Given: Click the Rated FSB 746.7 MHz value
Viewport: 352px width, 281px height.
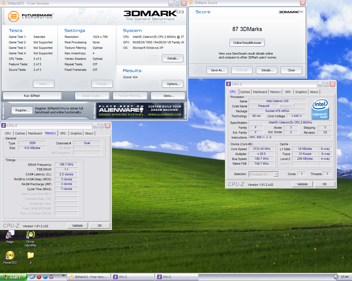Looking at the screenshot, I should click(x=262, y=164).
